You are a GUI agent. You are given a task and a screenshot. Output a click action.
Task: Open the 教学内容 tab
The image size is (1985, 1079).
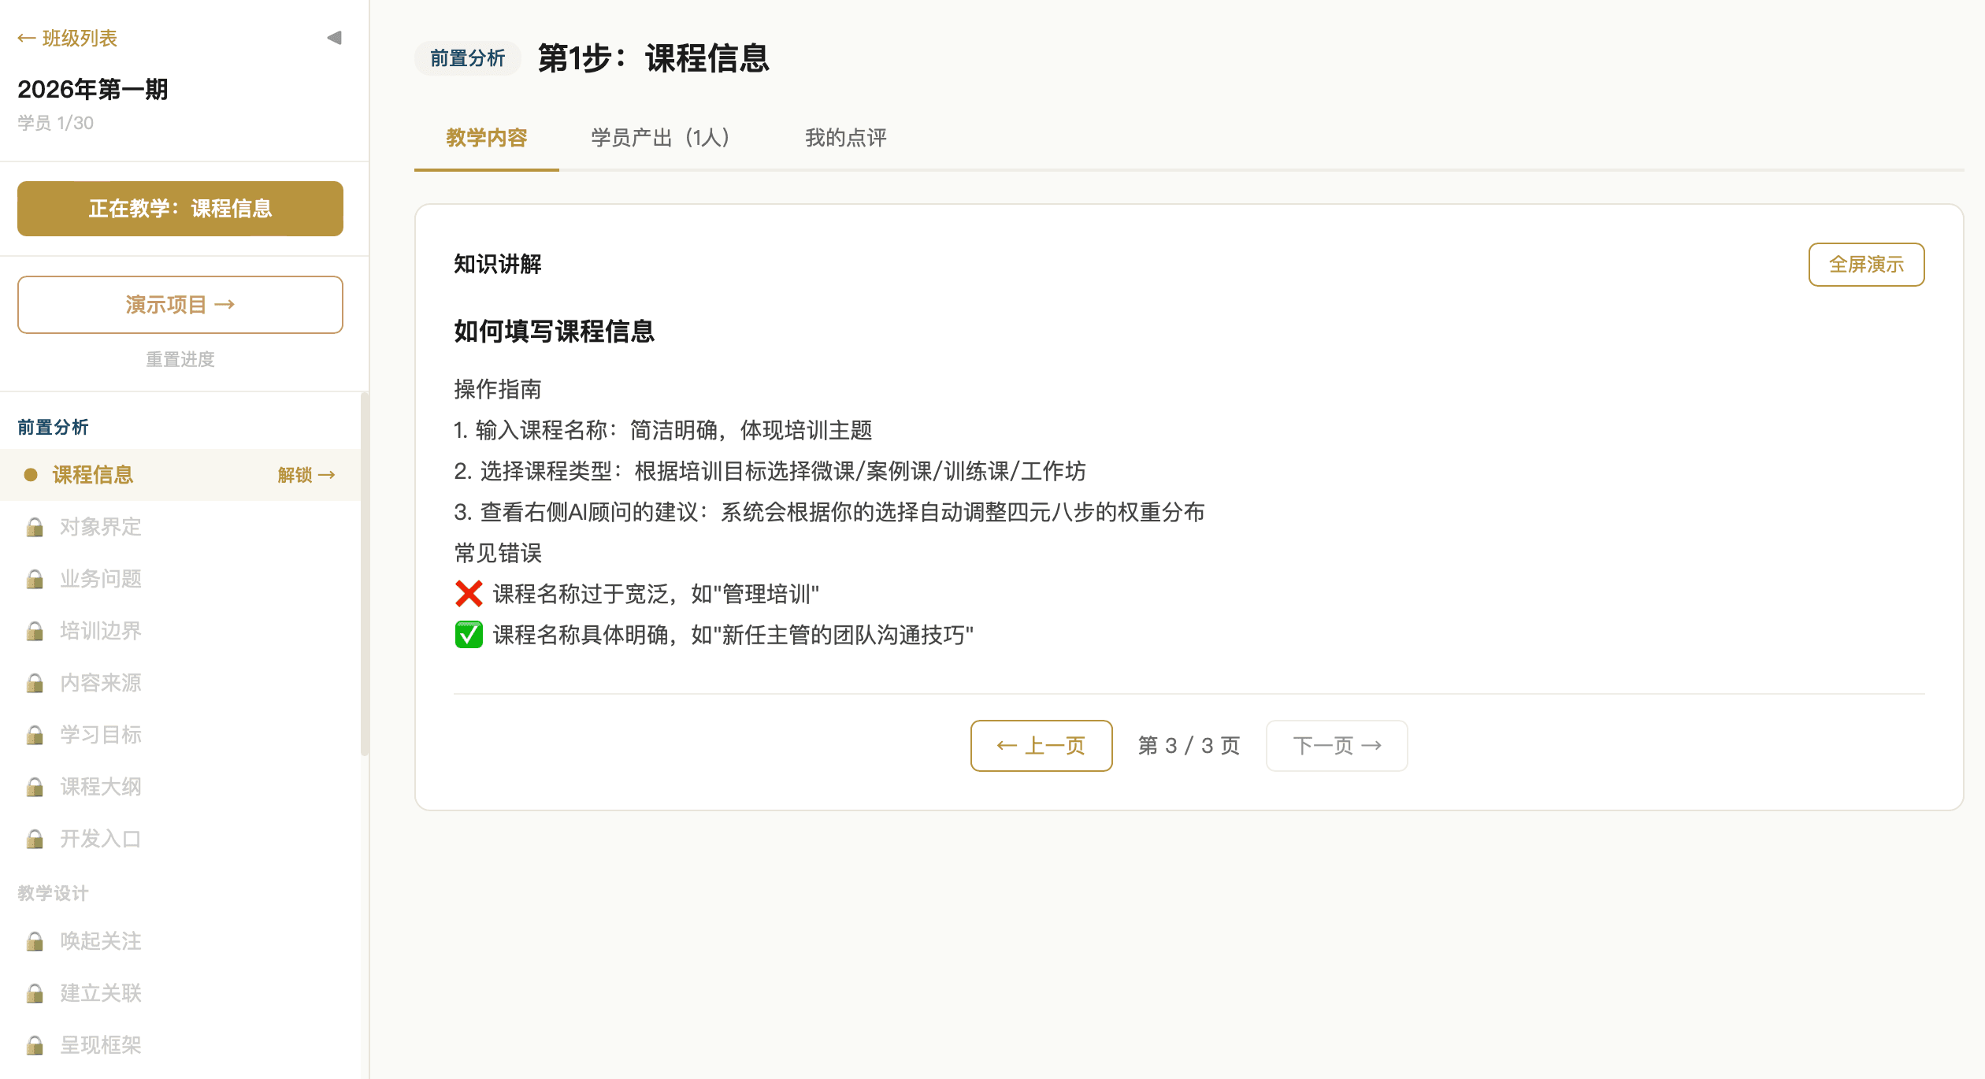click(487, 139)
